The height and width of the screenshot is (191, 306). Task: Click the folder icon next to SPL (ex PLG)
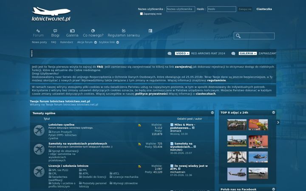[x=50, y=170]
